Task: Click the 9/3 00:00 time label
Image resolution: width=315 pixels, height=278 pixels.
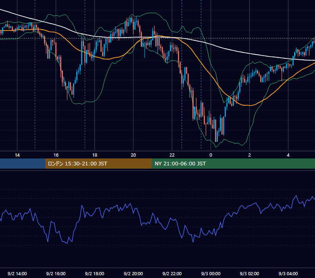Action: (x=211, y=273)
